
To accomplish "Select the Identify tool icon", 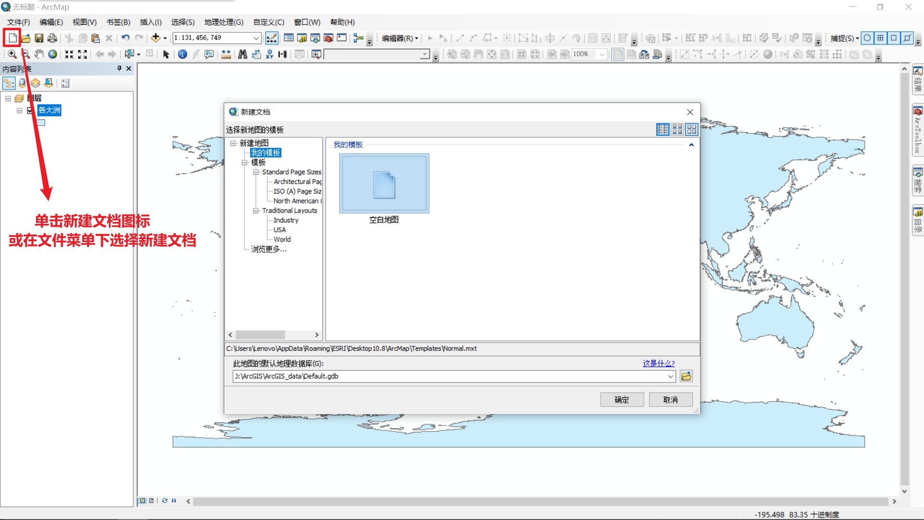I will [182, 54].
